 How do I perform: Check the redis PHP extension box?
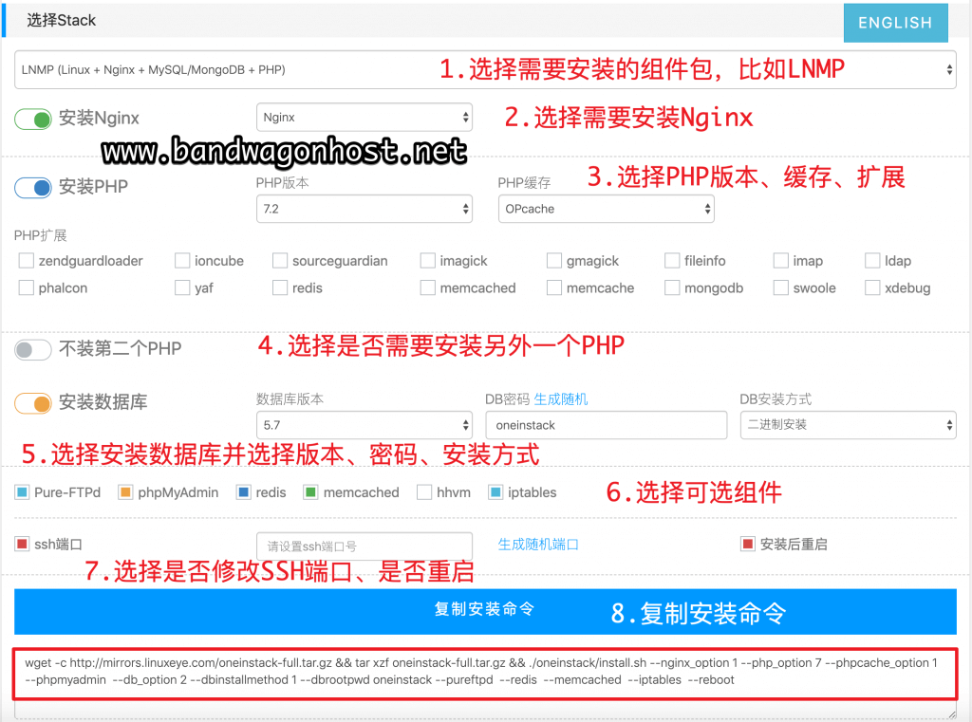[x=280, y=287]
